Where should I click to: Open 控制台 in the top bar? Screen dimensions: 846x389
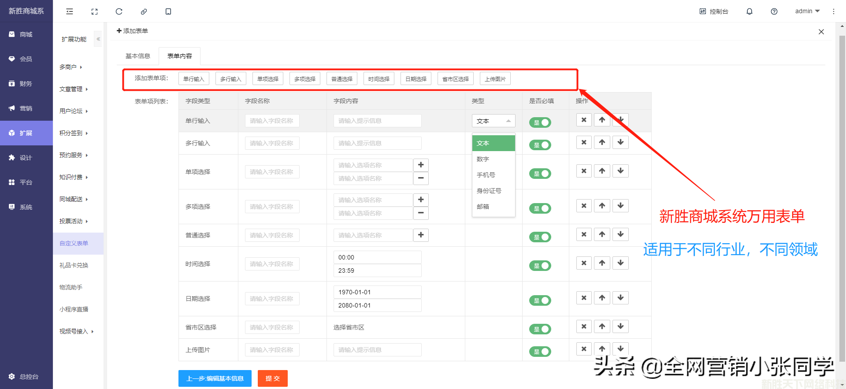(x=714, y=11)
